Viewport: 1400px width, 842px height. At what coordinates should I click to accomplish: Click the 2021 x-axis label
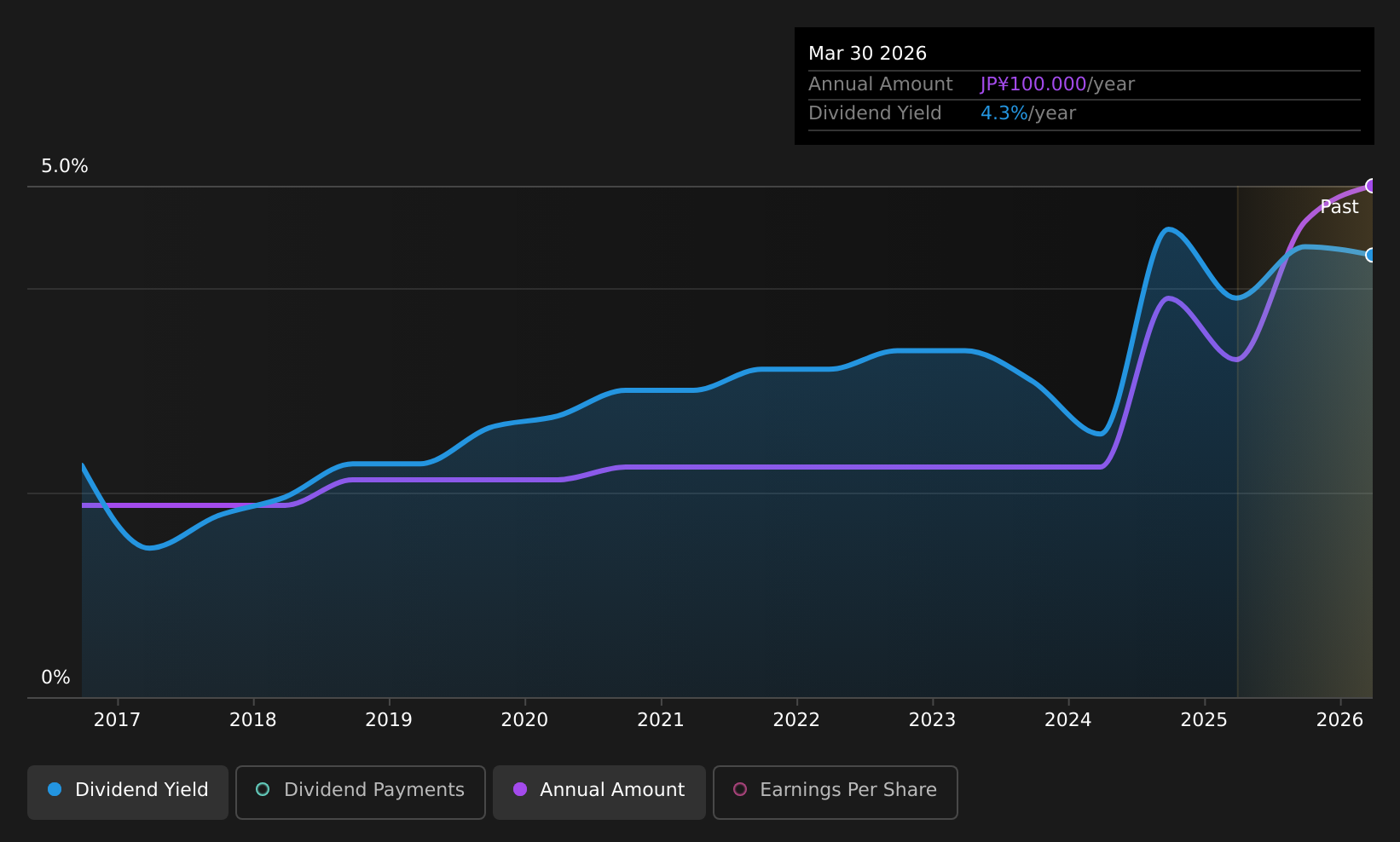pos(661,720)
